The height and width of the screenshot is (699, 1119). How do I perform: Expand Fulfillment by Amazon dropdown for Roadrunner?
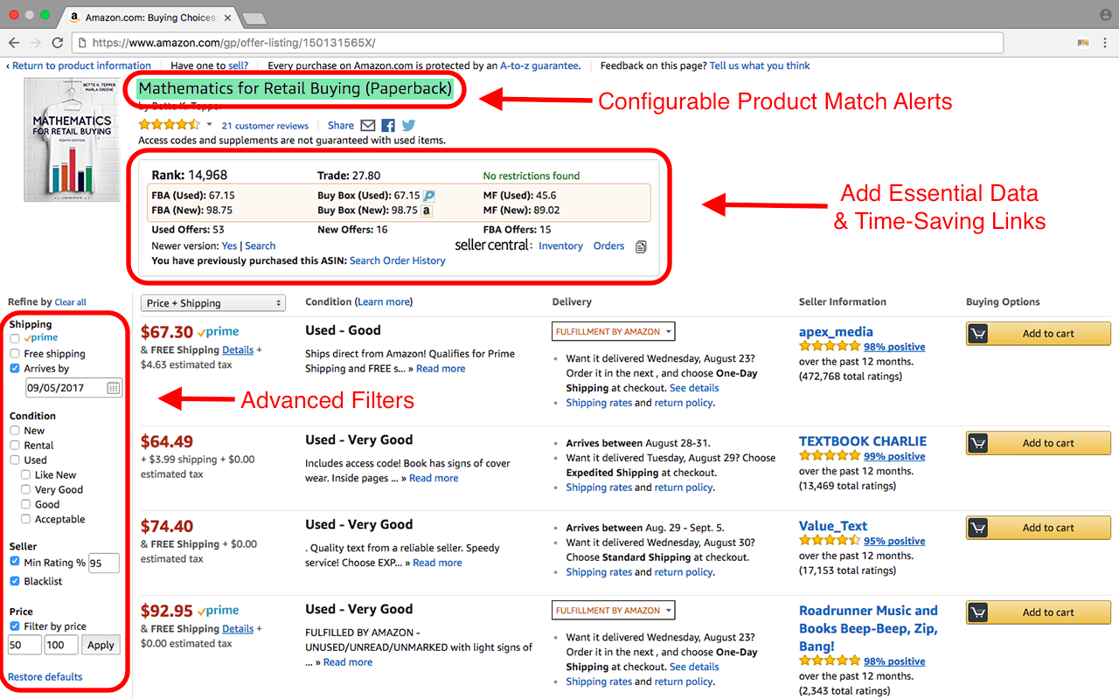pyautogui.click(x=614, y=610)
